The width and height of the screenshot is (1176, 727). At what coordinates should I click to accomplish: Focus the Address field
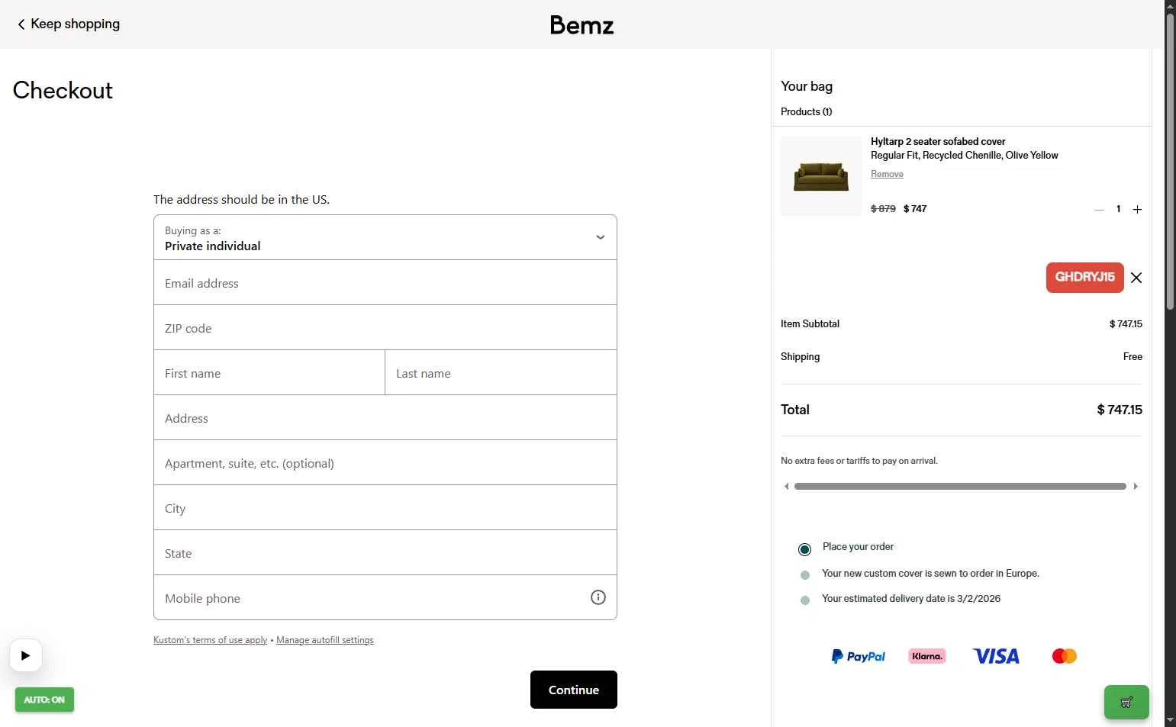click(385, 418)
